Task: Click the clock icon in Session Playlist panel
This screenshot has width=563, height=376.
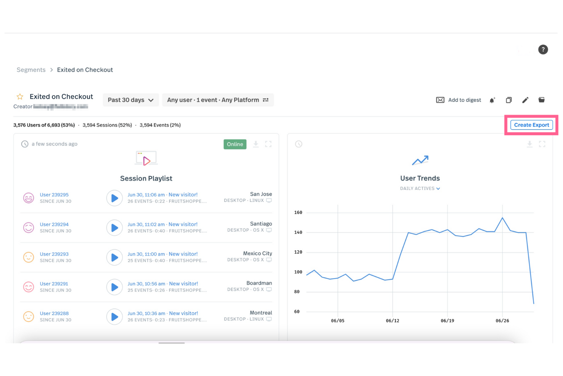Action: tap(24, 144)
